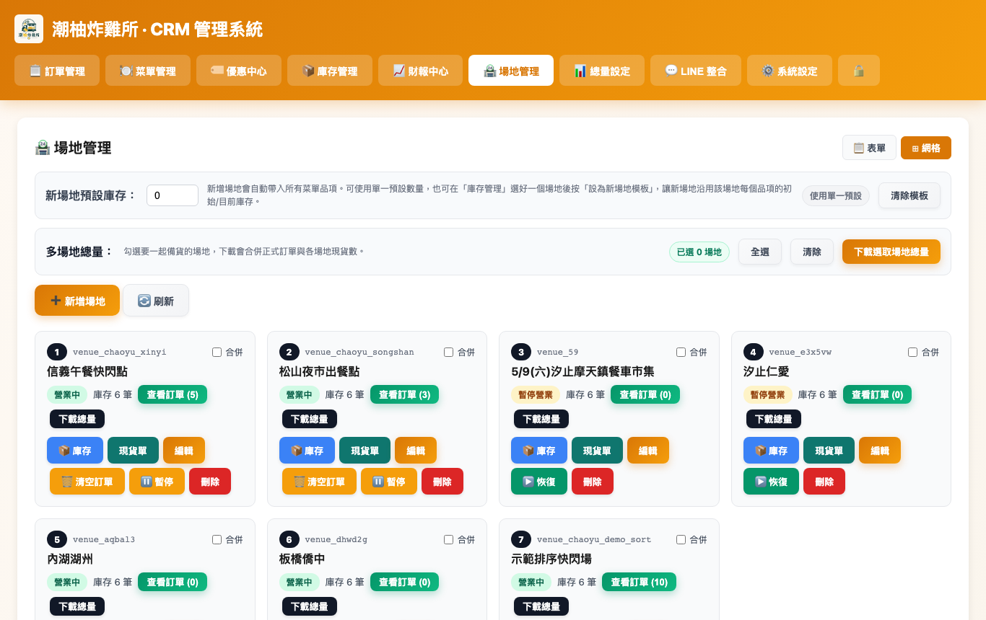The image size is (986, 620).
Task: Click the 使用單一預設 button
Action: (x=836, y=195)
